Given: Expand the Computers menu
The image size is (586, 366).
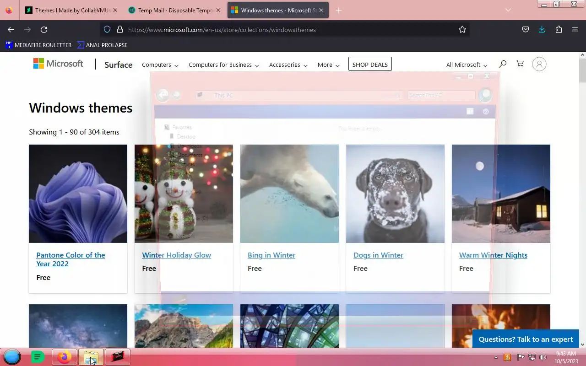Looking at the screenshot, I should click(x=160, y=65).
